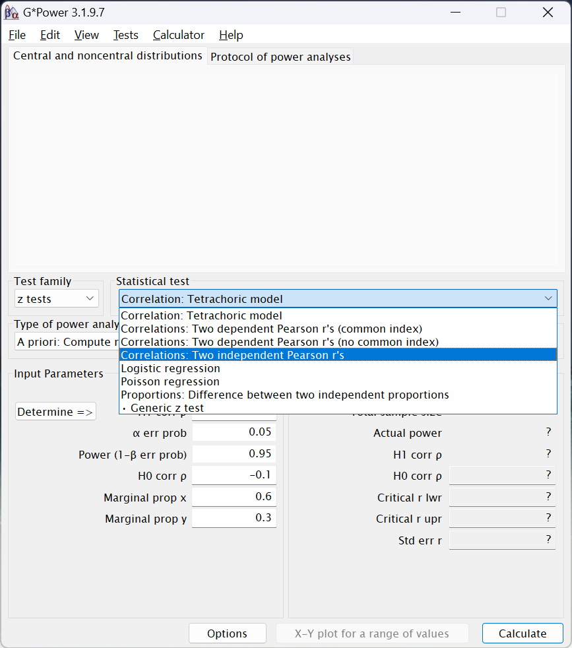
Task: Minimize the G*Power window
Action: click(455, 13)
